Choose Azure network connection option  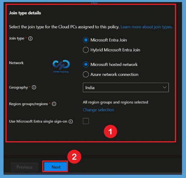(x=86, y=74)
